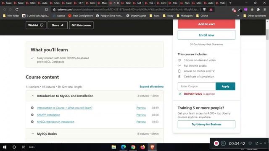Pause the screen recording
This screenshot has width=269, height=151.
coord(223,143)
